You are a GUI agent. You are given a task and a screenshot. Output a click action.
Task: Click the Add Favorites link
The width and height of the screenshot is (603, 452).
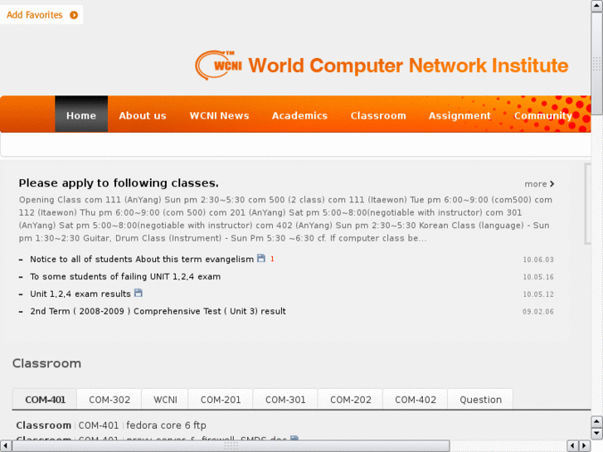pyautogui.click(x=34, y=15)
